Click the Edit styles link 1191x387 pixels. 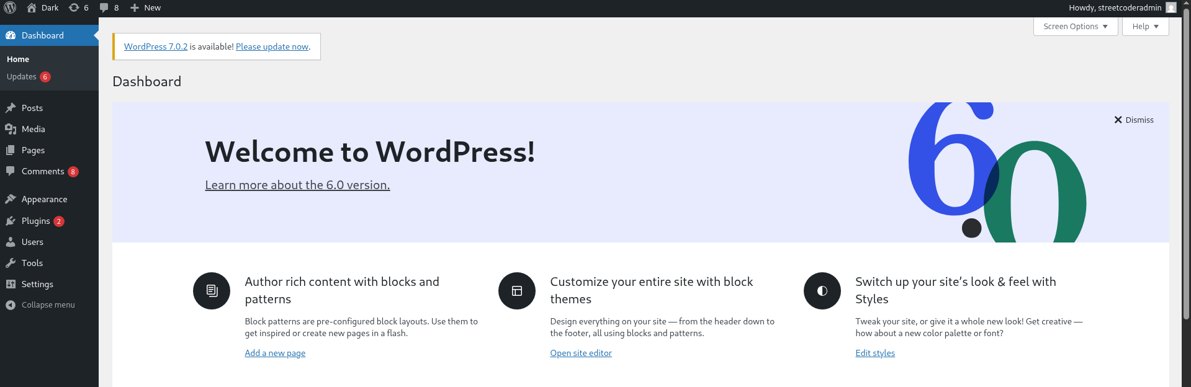875,353
